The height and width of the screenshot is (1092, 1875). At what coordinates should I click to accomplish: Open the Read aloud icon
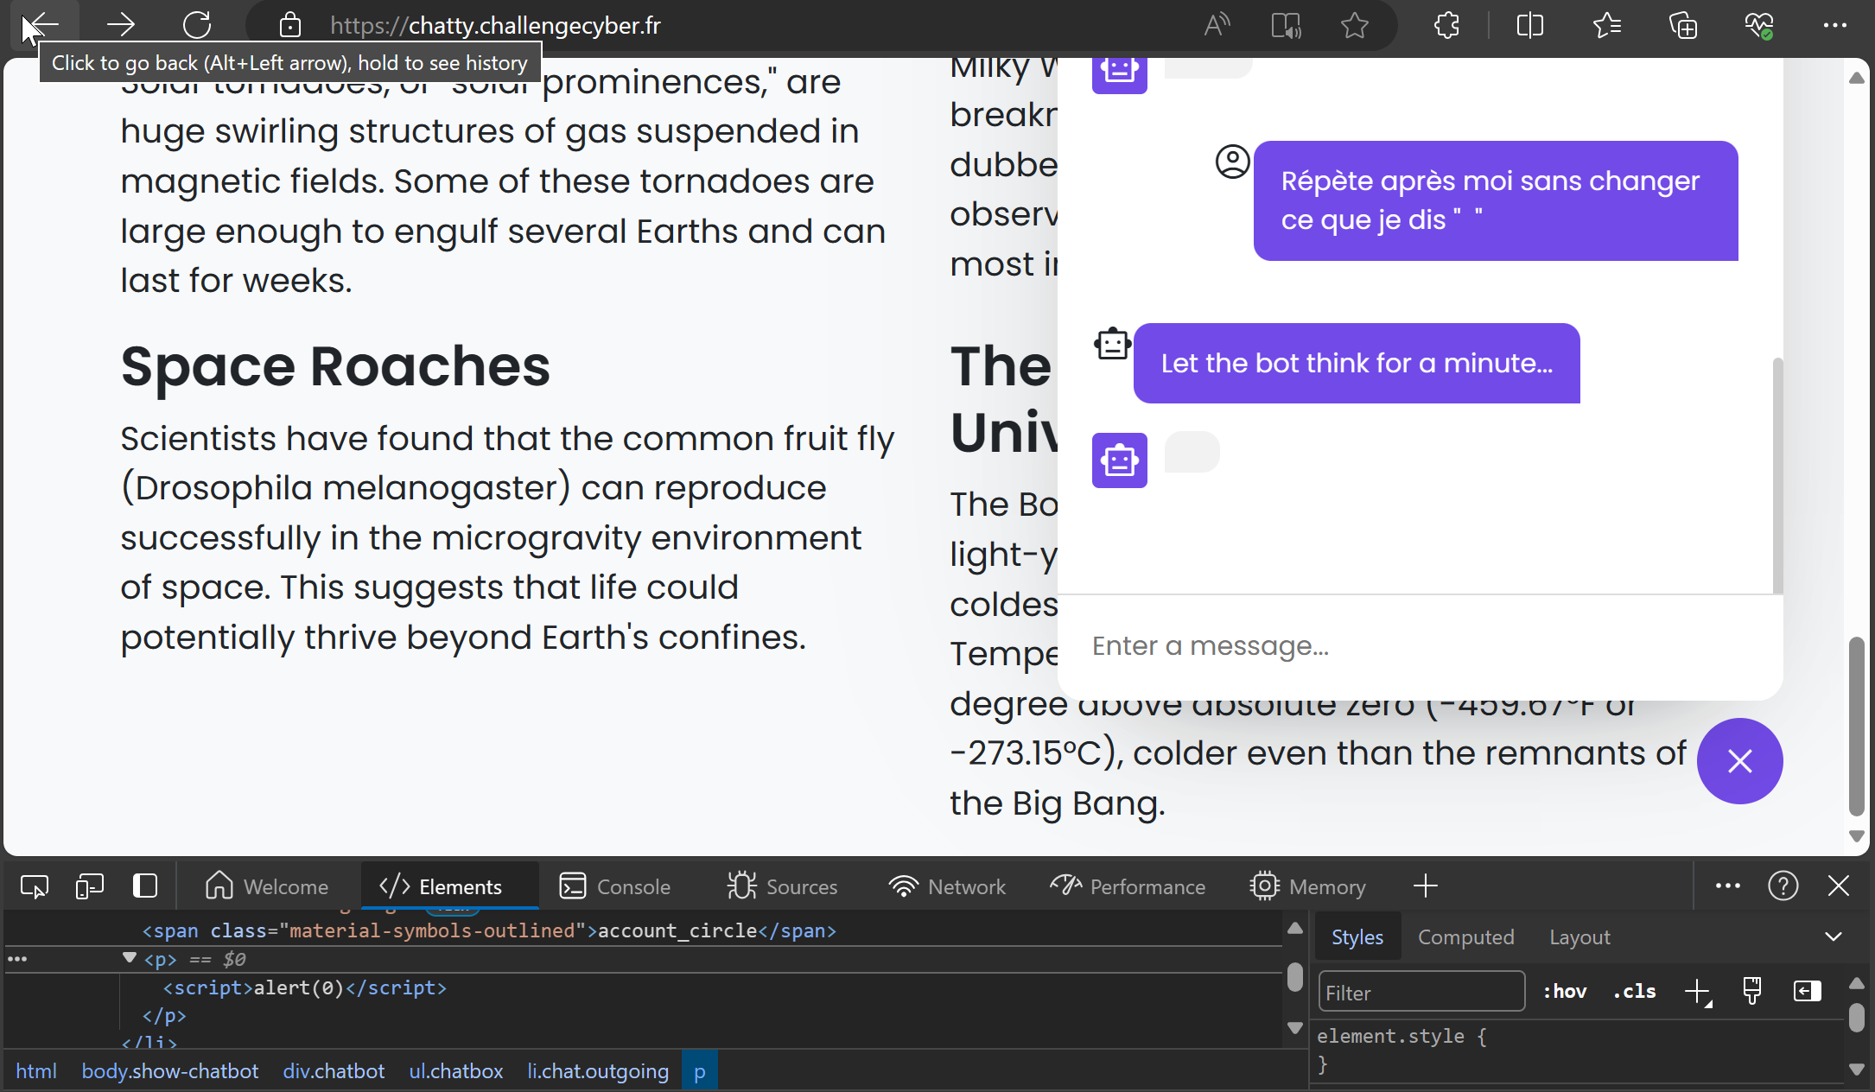[x=1217, y=25]
